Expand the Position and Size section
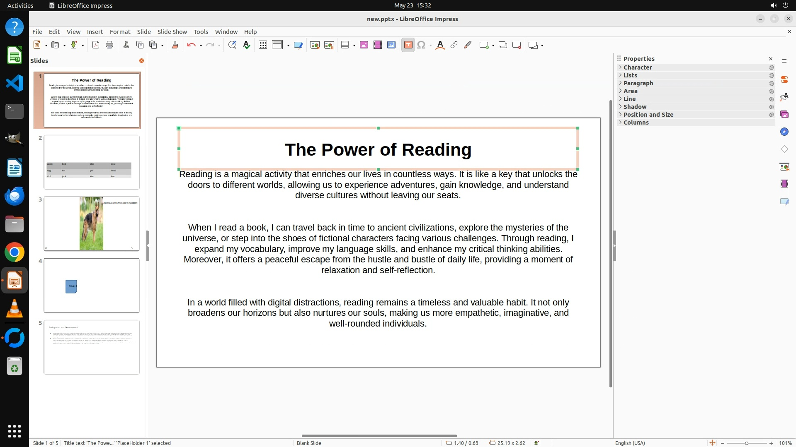The height and width of the screenshot is (447, 796). click(x=648, y=115)
